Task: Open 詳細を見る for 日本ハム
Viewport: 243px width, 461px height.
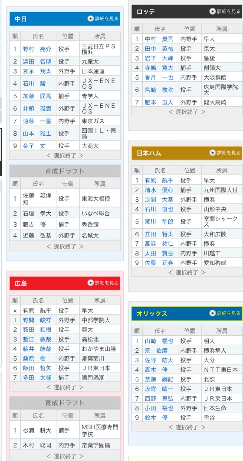Action: point(225,153)
